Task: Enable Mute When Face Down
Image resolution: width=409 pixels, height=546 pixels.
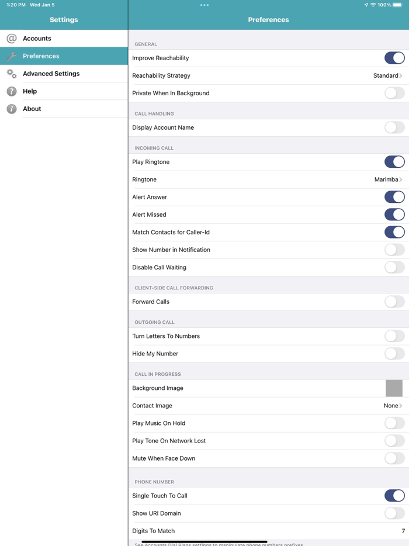Action: click(394, 458)
